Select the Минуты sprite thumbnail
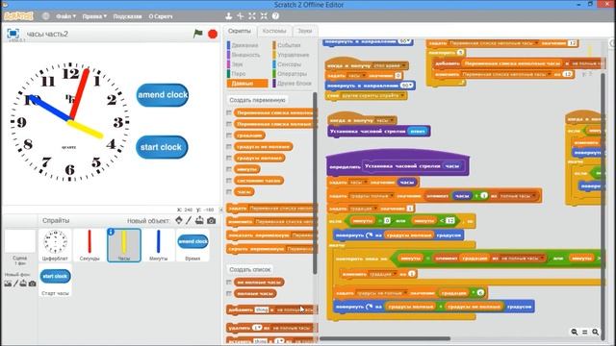The width and height of the screenshot is (616, 346). [x=158, y=246]
